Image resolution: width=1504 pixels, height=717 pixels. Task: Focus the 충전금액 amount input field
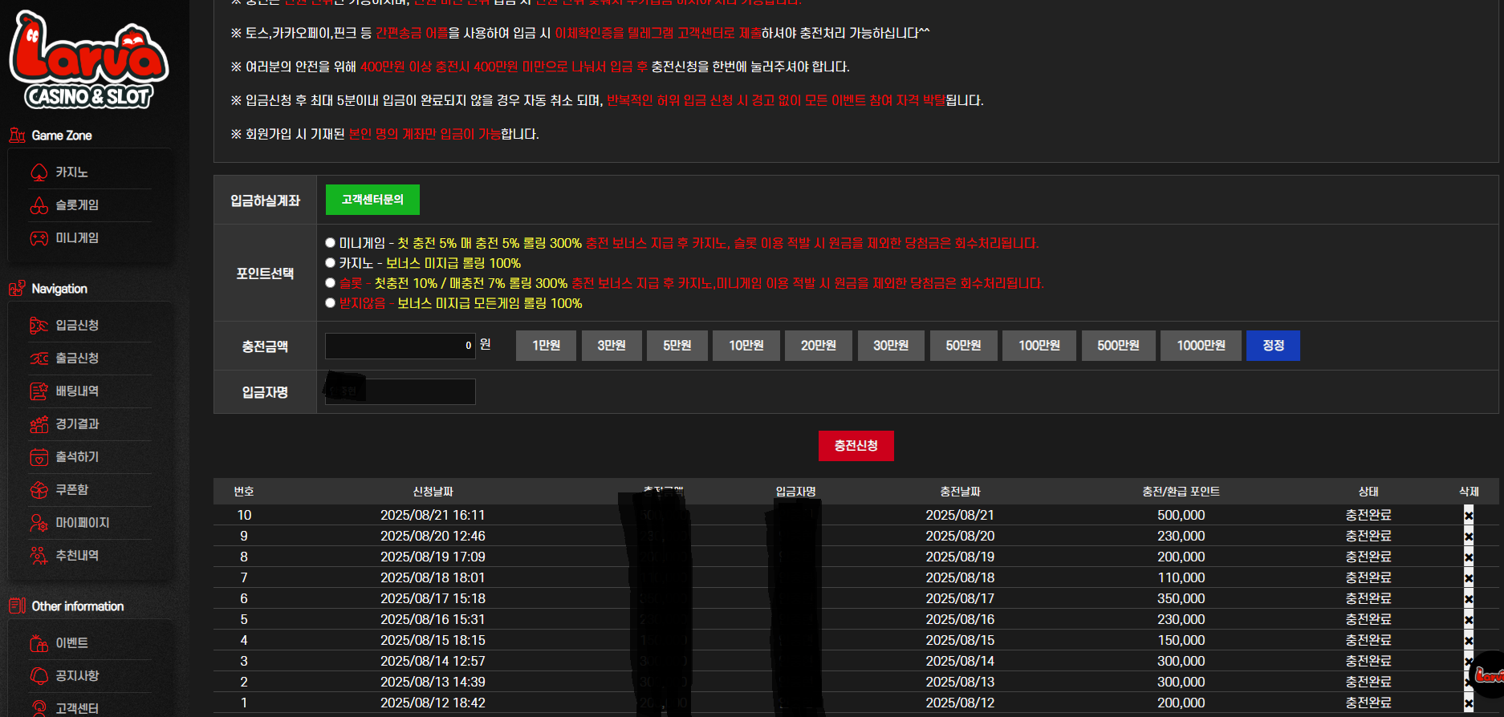400,346
